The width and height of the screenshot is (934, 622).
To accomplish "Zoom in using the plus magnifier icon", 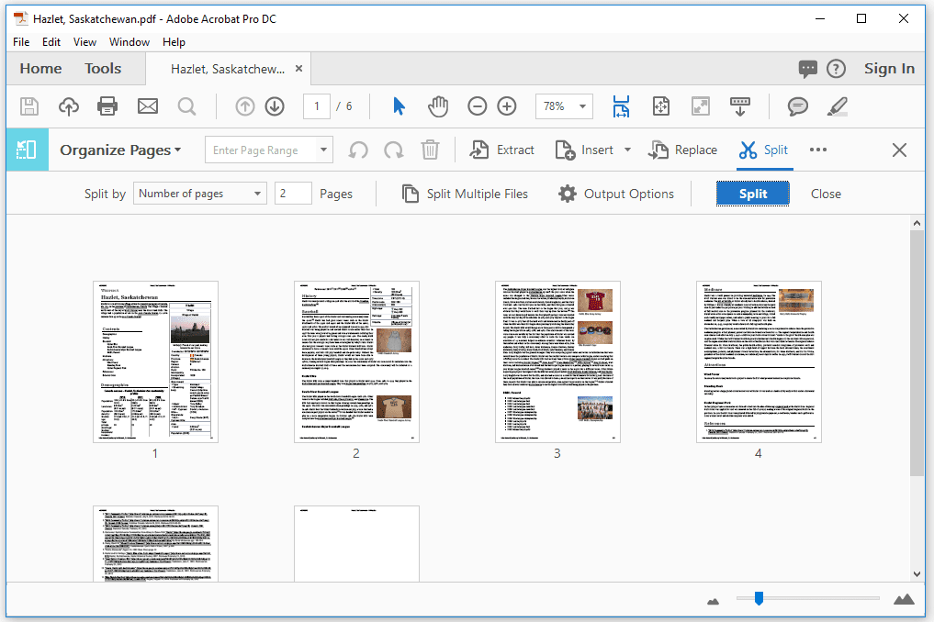I will (x=506, y=106).
